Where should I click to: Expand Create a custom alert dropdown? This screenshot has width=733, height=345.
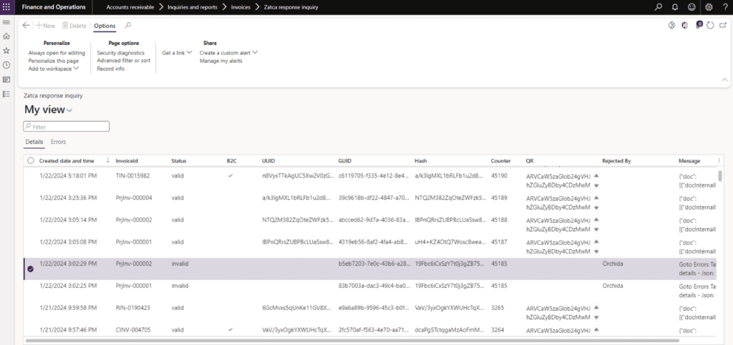point(228,53)
